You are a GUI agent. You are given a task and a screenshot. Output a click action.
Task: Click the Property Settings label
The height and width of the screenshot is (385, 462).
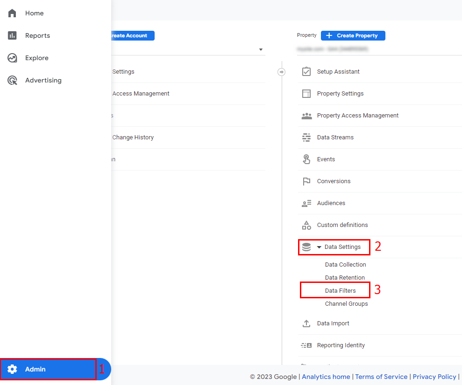[x=341, y=94]
